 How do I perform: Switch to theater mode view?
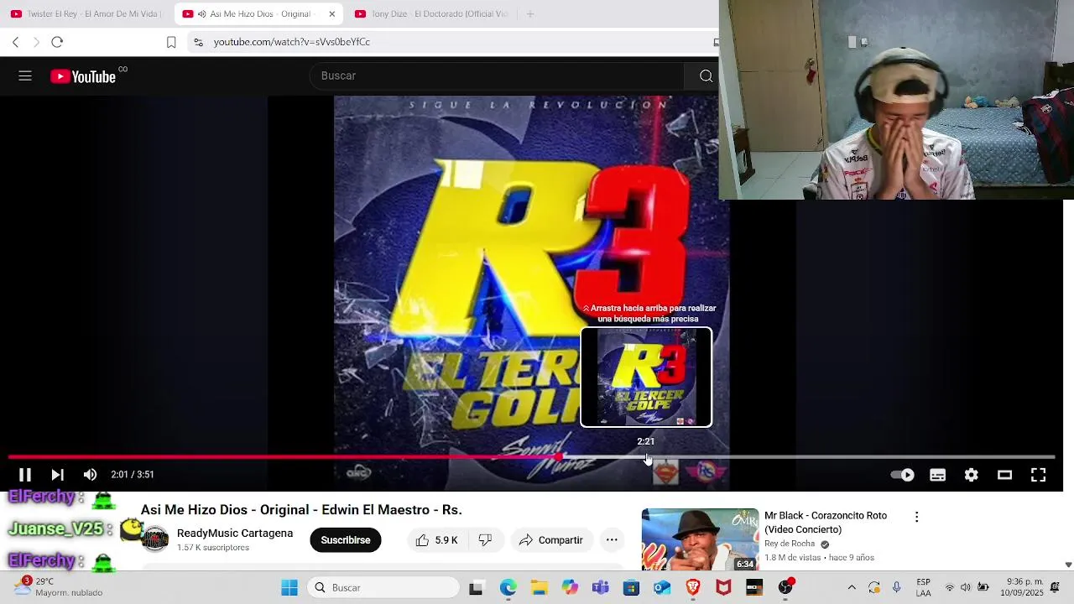tap(1004, 475)
